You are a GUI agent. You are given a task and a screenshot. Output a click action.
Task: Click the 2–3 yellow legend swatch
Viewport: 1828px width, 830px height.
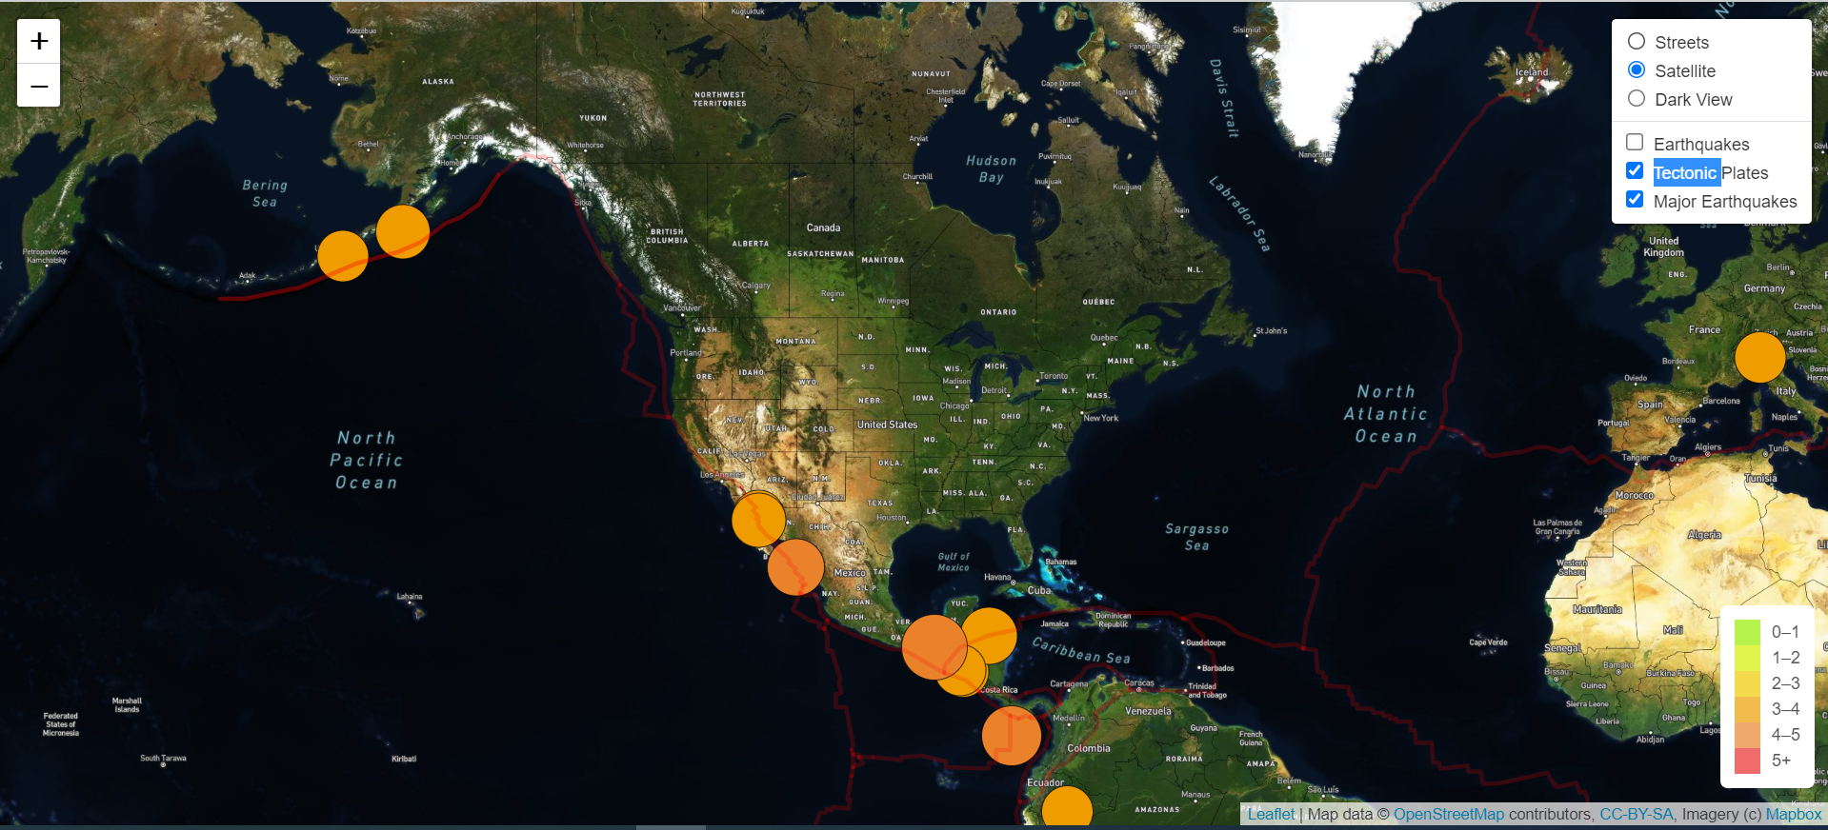[1747, 683]
